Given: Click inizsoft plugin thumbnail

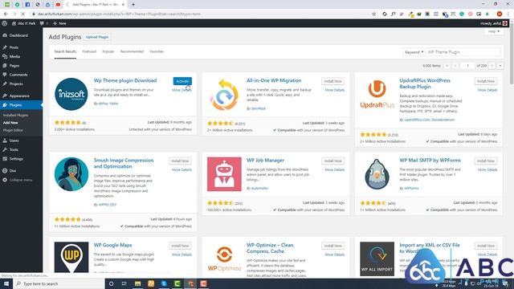Looking at the screenshot, I should click(71, 95).
